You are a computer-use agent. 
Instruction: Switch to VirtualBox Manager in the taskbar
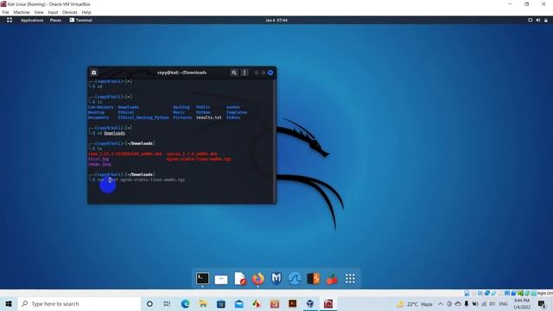pyautogui.click(x=310, y=303)
